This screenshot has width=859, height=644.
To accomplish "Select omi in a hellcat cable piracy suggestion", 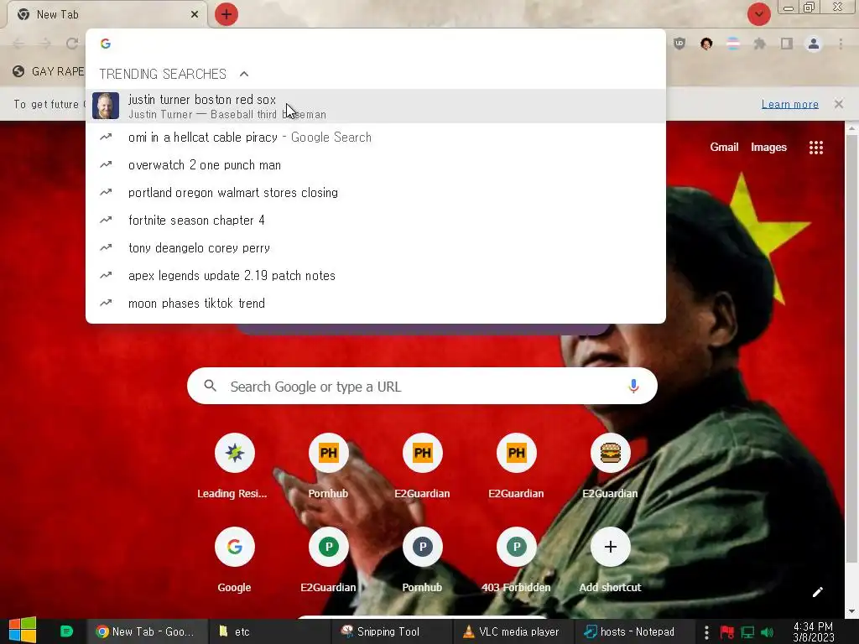I will coord(376,137).
